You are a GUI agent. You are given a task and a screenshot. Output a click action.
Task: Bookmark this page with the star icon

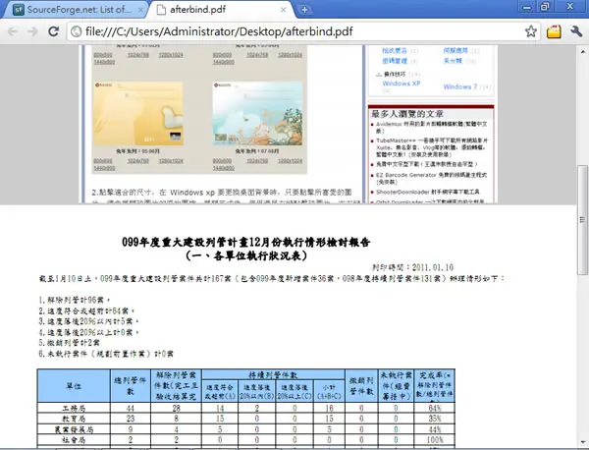[x=531, y=31]
